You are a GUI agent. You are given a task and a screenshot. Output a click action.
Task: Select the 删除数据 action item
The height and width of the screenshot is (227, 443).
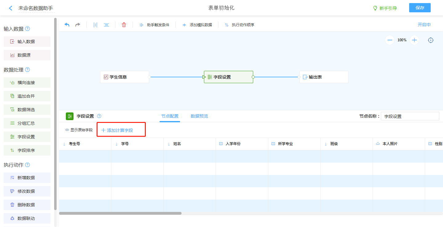(27, 205)
